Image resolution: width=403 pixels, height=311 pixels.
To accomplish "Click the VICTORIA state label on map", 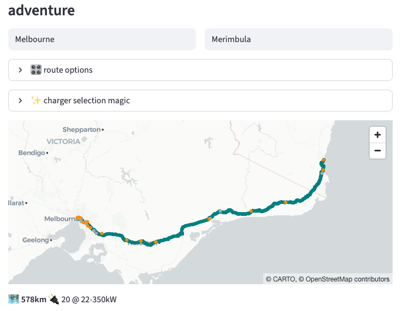I will 63,141.
